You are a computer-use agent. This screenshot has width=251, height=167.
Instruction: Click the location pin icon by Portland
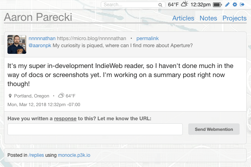(x=10, y=96)
